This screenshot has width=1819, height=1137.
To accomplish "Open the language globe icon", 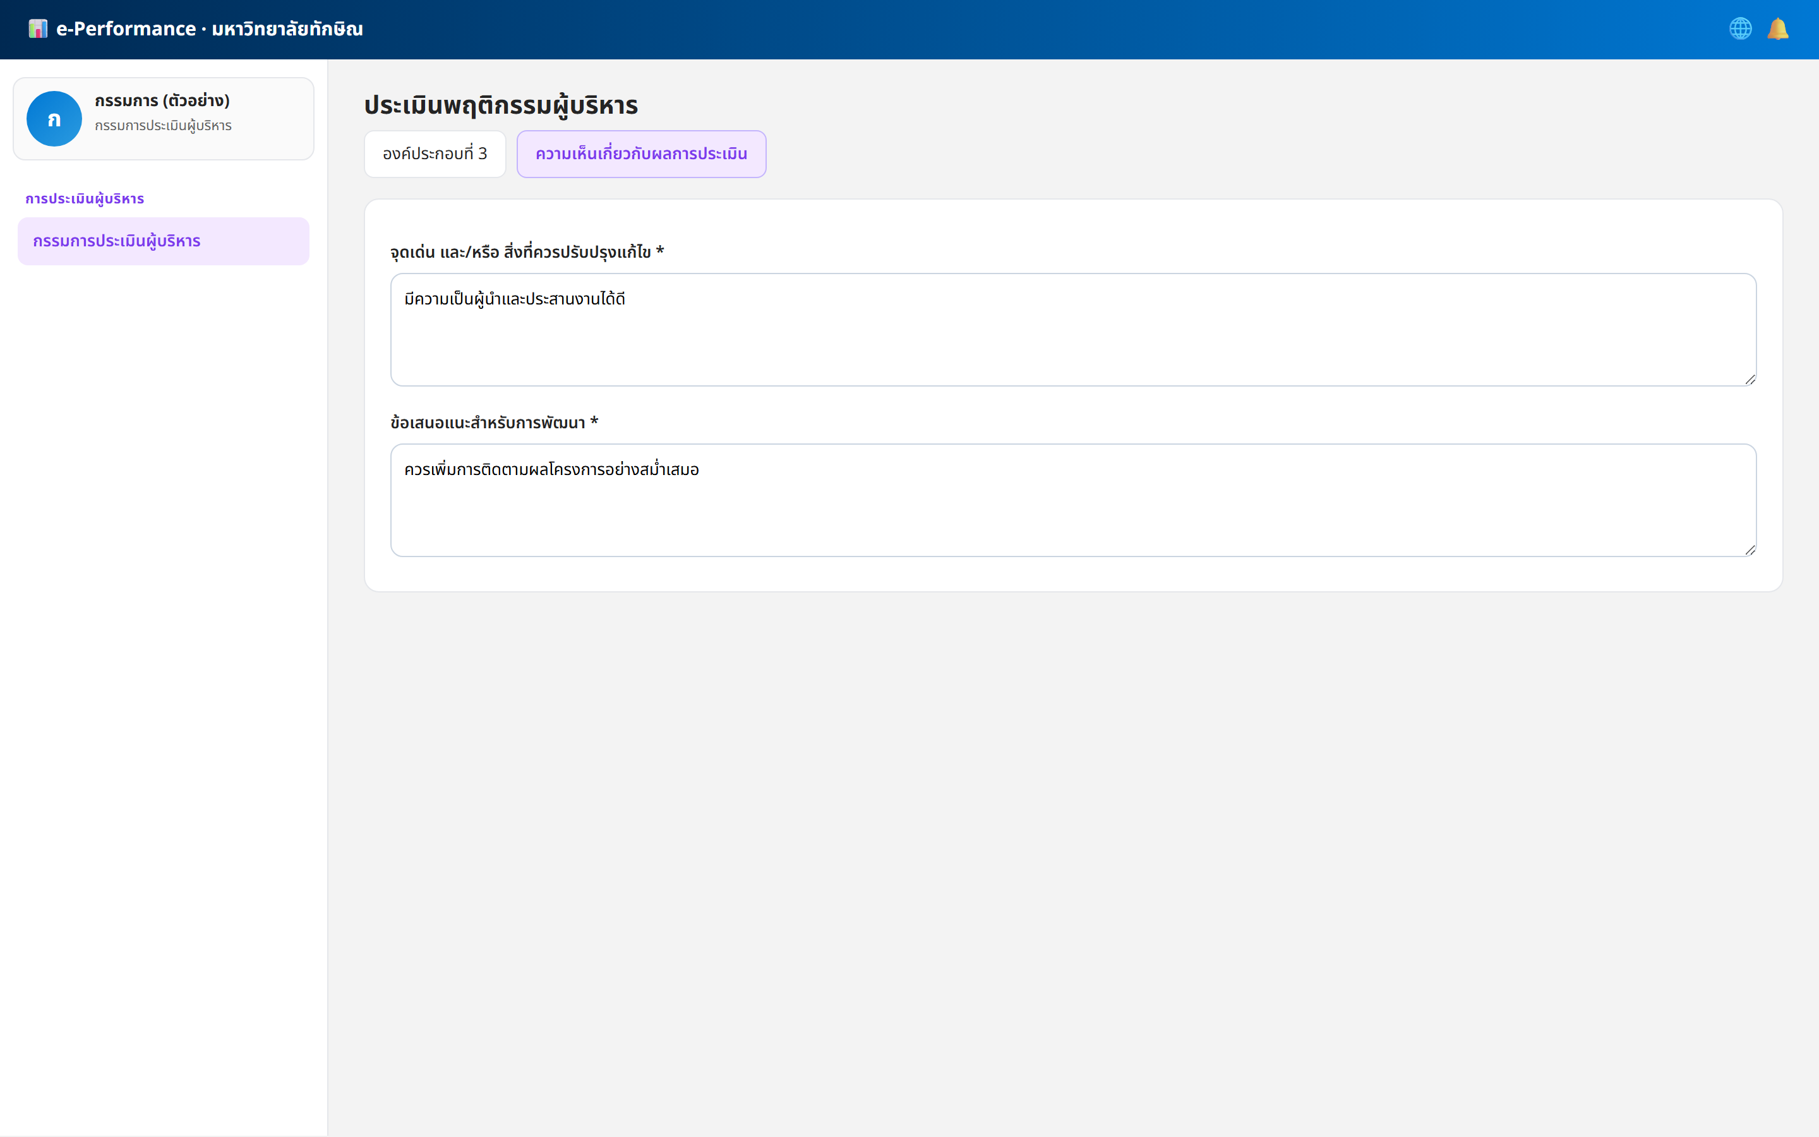I will 1740,28.
